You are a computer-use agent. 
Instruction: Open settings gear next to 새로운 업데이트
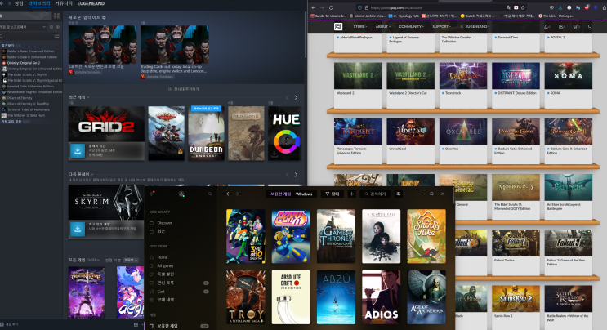point(104,17)
